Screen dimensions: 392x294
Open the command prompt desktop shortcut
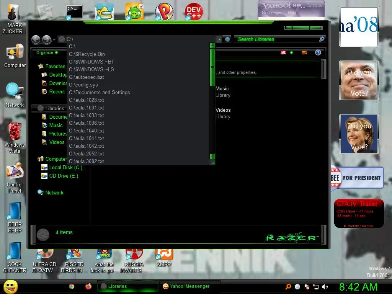pyautogui.click(x=74, y=12)
